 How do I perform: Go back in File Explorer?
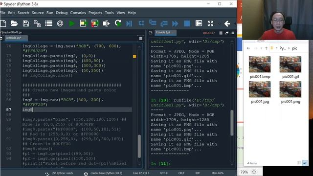coord(248,48)
